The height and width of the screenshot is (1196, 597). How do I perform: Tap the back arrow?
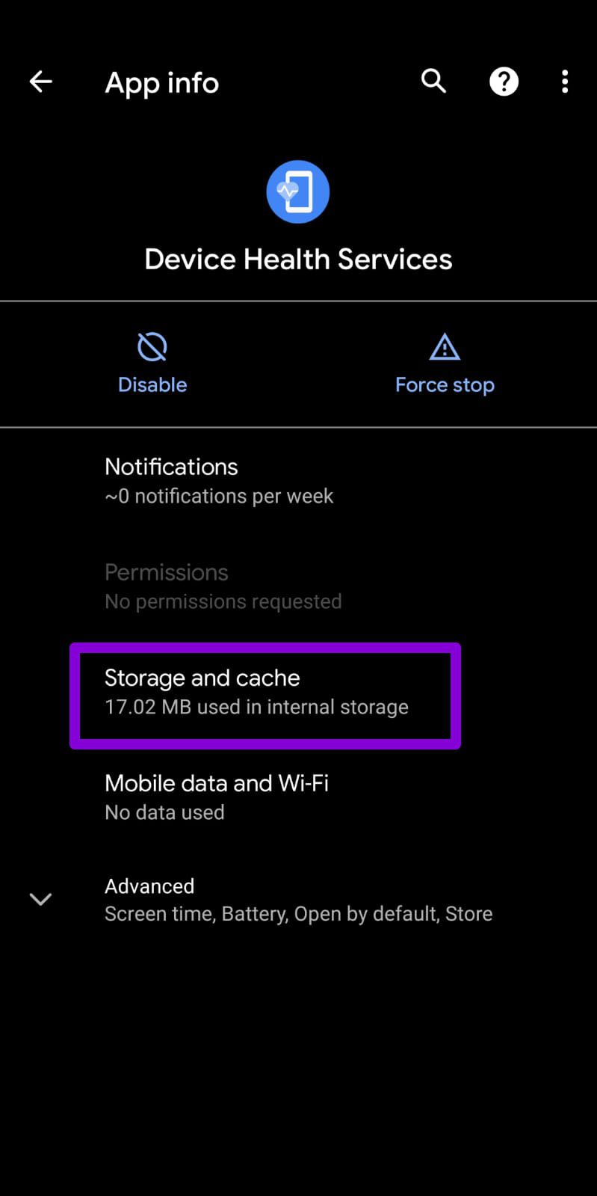[x=41, y=82]
